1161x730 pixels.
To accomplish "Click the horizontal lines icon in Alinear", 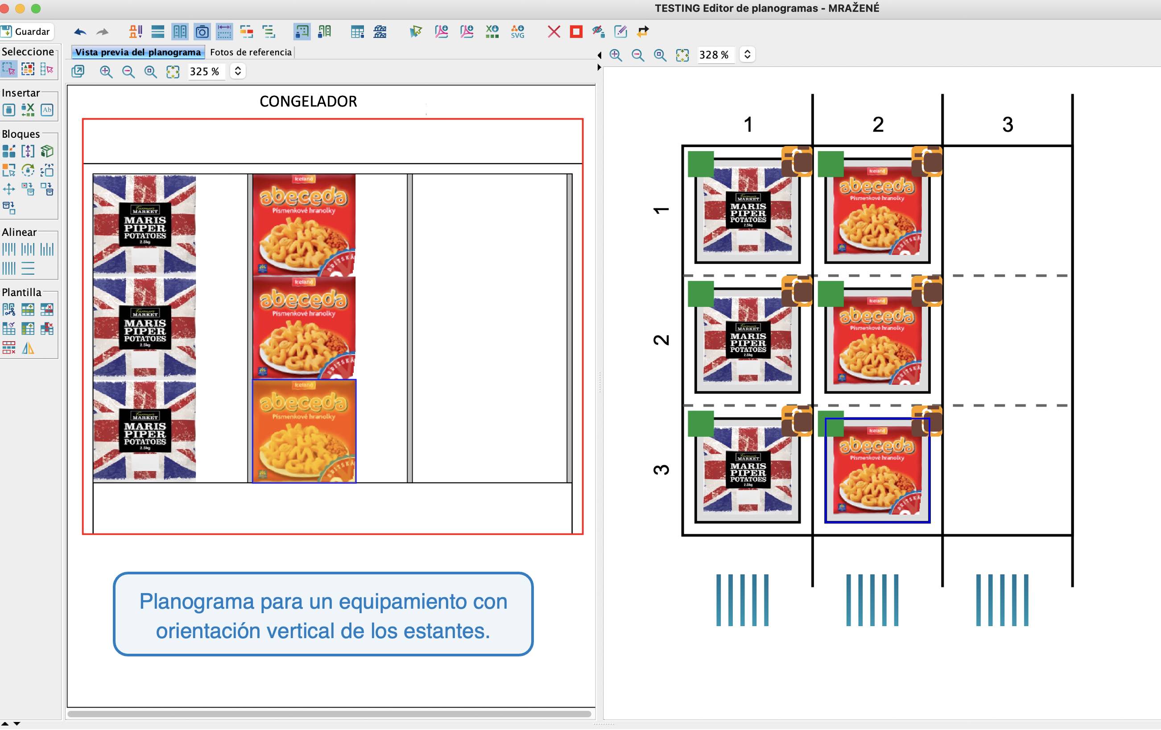I will pos(28,268).
